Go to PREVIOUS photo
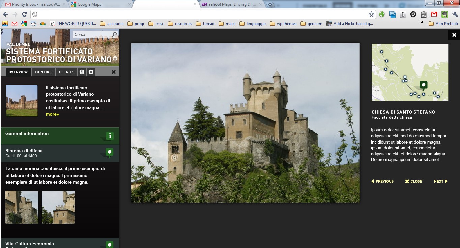The width and height of the screenshot is (460, 248). click(x=382, y=181)
